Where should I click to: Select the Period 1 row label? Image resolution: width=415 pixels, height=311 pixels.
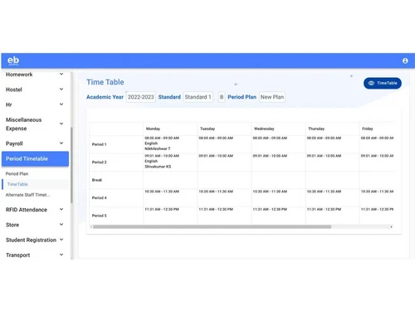coord(99,144)
